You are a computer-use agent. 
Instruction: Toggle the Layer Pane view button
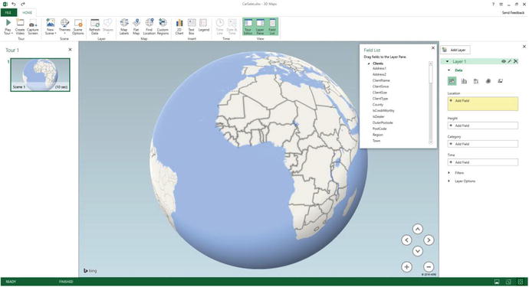point(260,27)
